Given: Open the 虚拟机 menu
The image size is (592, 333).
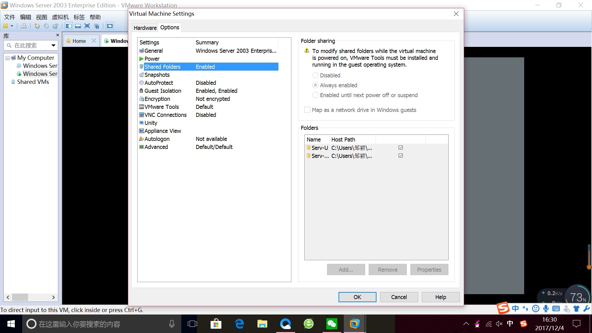Looking at the screenshot, I should point(60,17).
